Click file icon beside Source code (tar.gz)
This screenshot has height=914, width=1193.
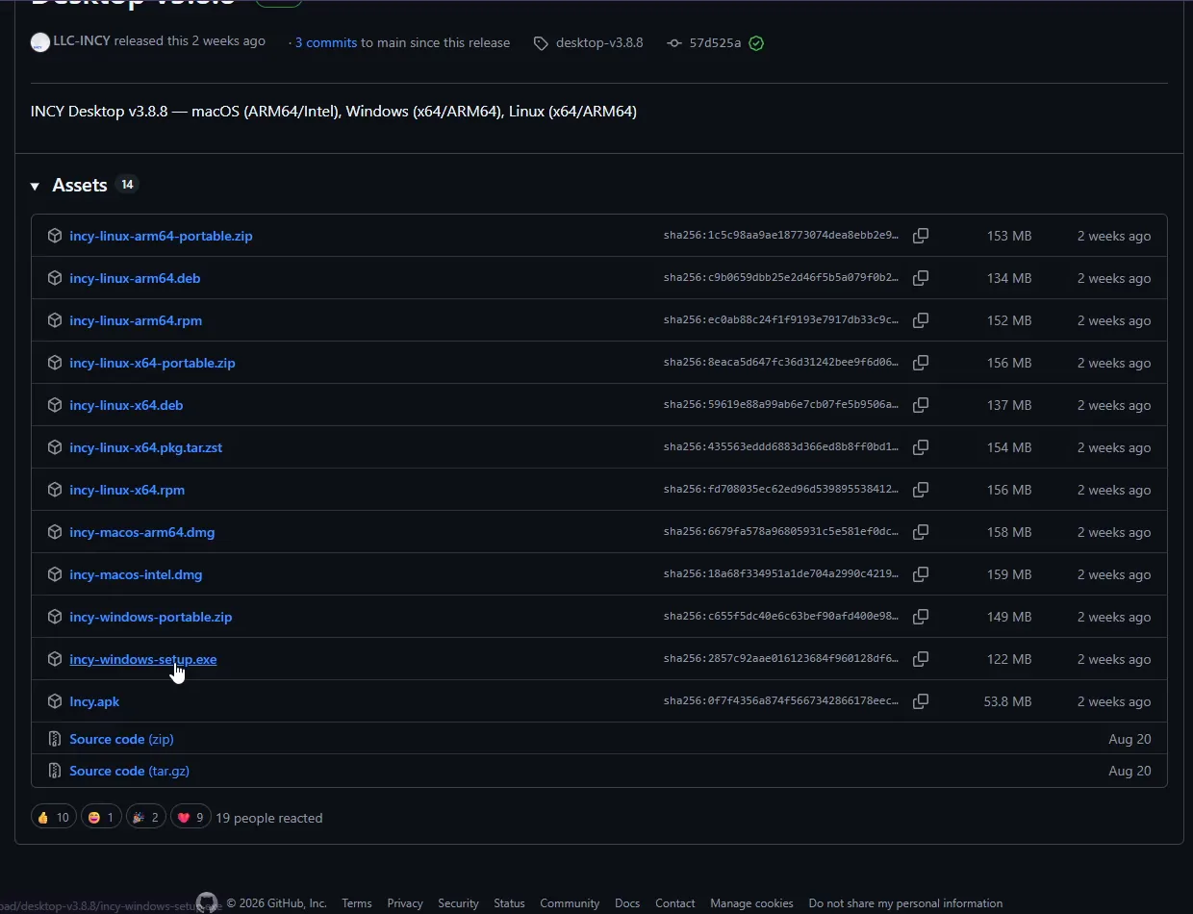(x=55, y=771)
